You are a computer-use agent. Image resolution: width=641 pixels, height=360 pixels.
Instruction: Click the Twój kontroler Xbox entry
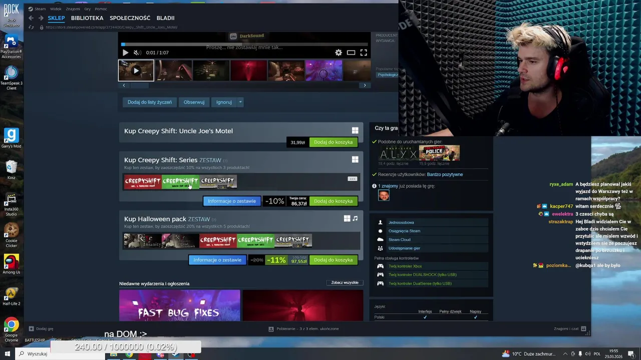click(405, 266)
